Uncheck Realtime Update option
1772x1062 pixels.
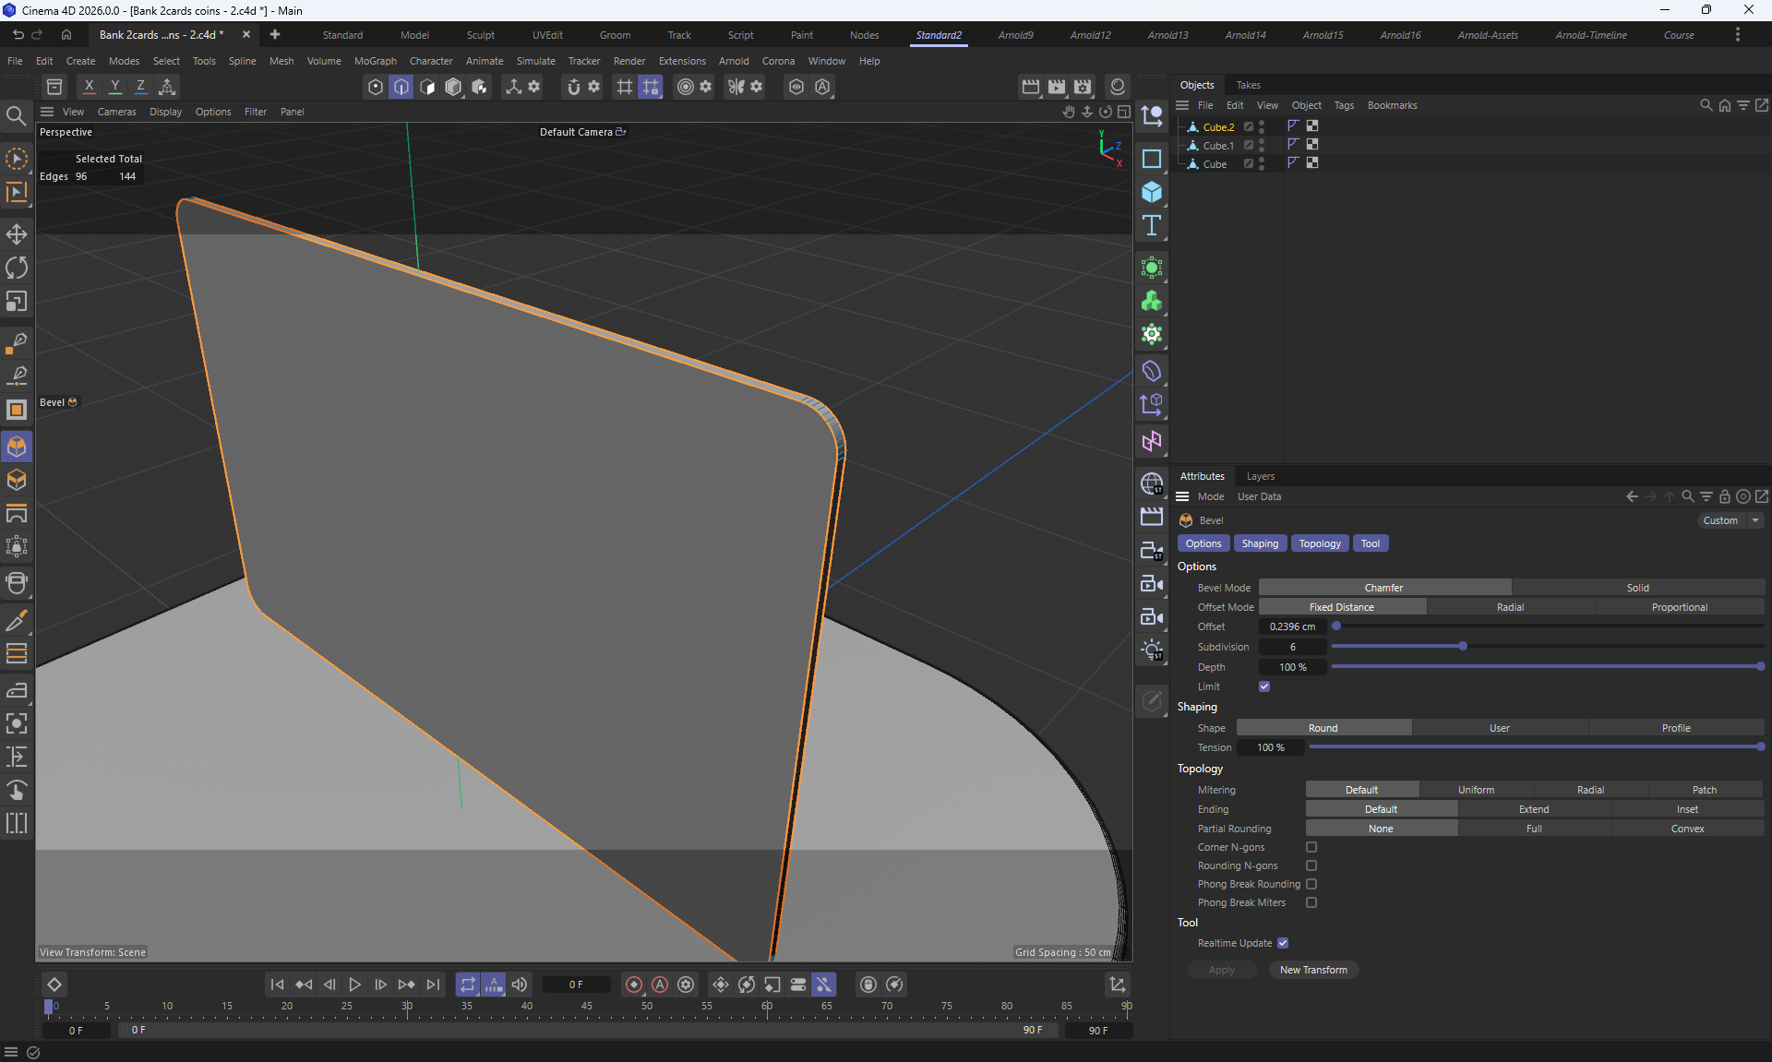pyautogui.click(x=1283, y=943)
